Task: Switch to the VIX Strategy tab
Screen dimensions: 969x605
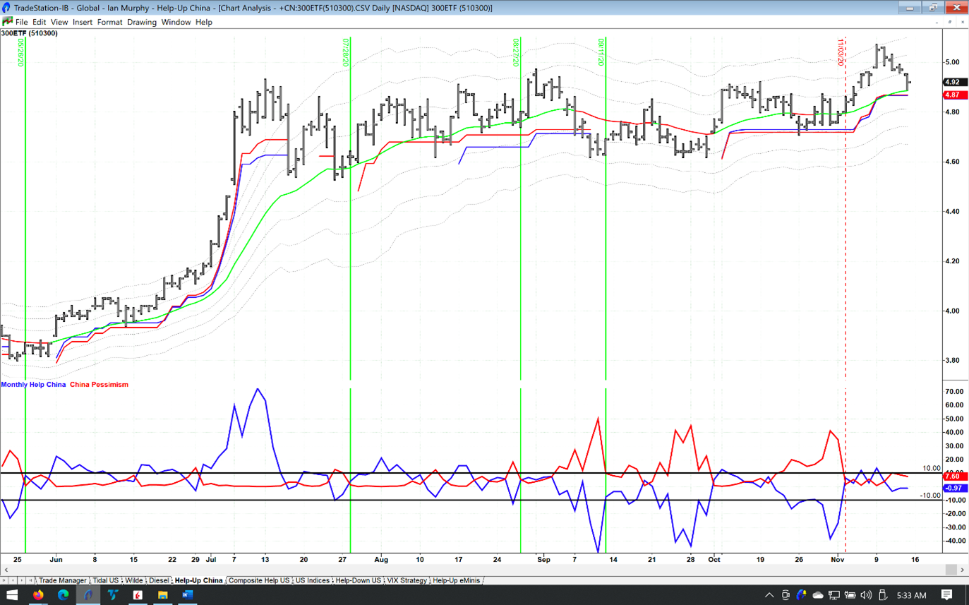Action: tap(407, 580)
